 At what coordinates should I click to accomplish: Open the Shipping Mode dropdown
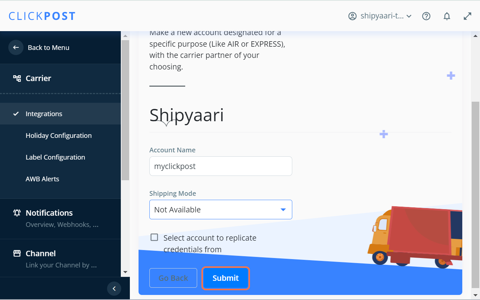[x=221, y=210]
